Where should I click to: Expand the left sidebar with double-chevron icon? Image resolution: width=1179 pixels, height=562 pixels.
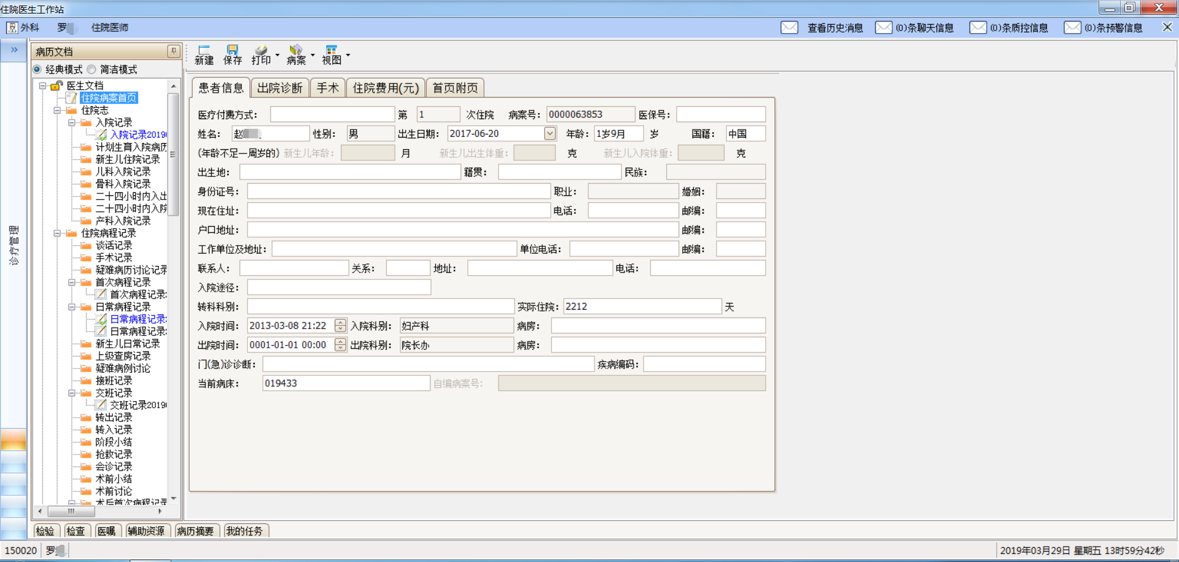[14, 50]
